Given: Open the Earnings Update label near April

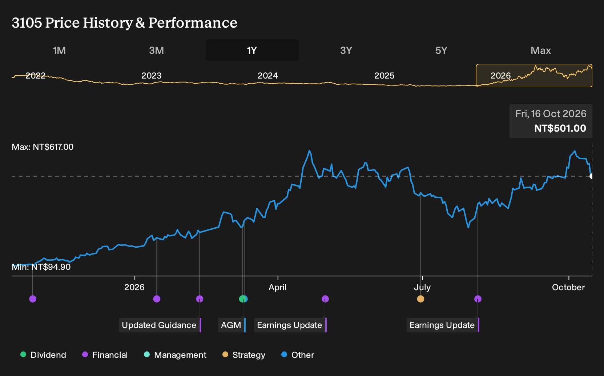Looking at the screenshot, I should tap(290, 325).
